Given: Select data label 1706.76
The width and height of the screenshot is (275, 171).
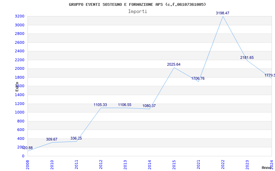Looking at the screenshot, I should [x=198, y=79].
